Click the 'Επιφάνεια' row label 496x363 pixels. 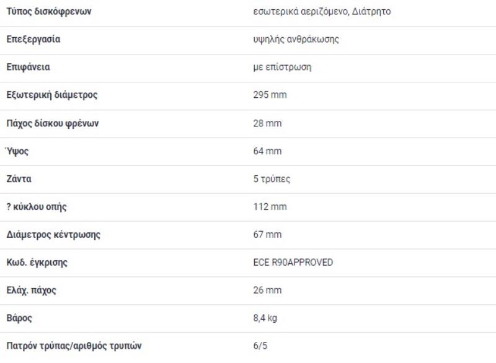(29, 68)
